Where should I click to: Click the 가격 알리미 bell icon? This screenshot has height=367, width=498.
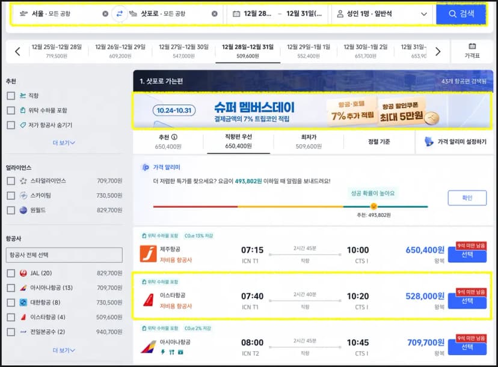coord(145,167)
